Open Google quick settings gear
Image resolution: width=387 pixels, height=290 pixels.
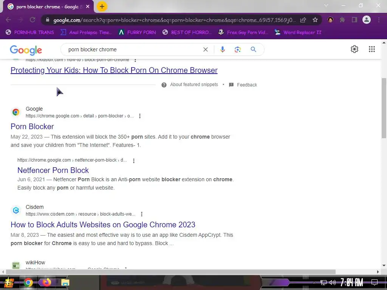(354, 49)
